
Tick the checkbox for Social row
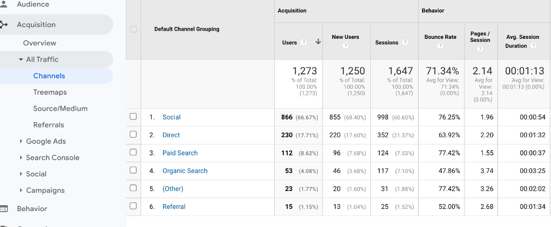tap(133, 116)
